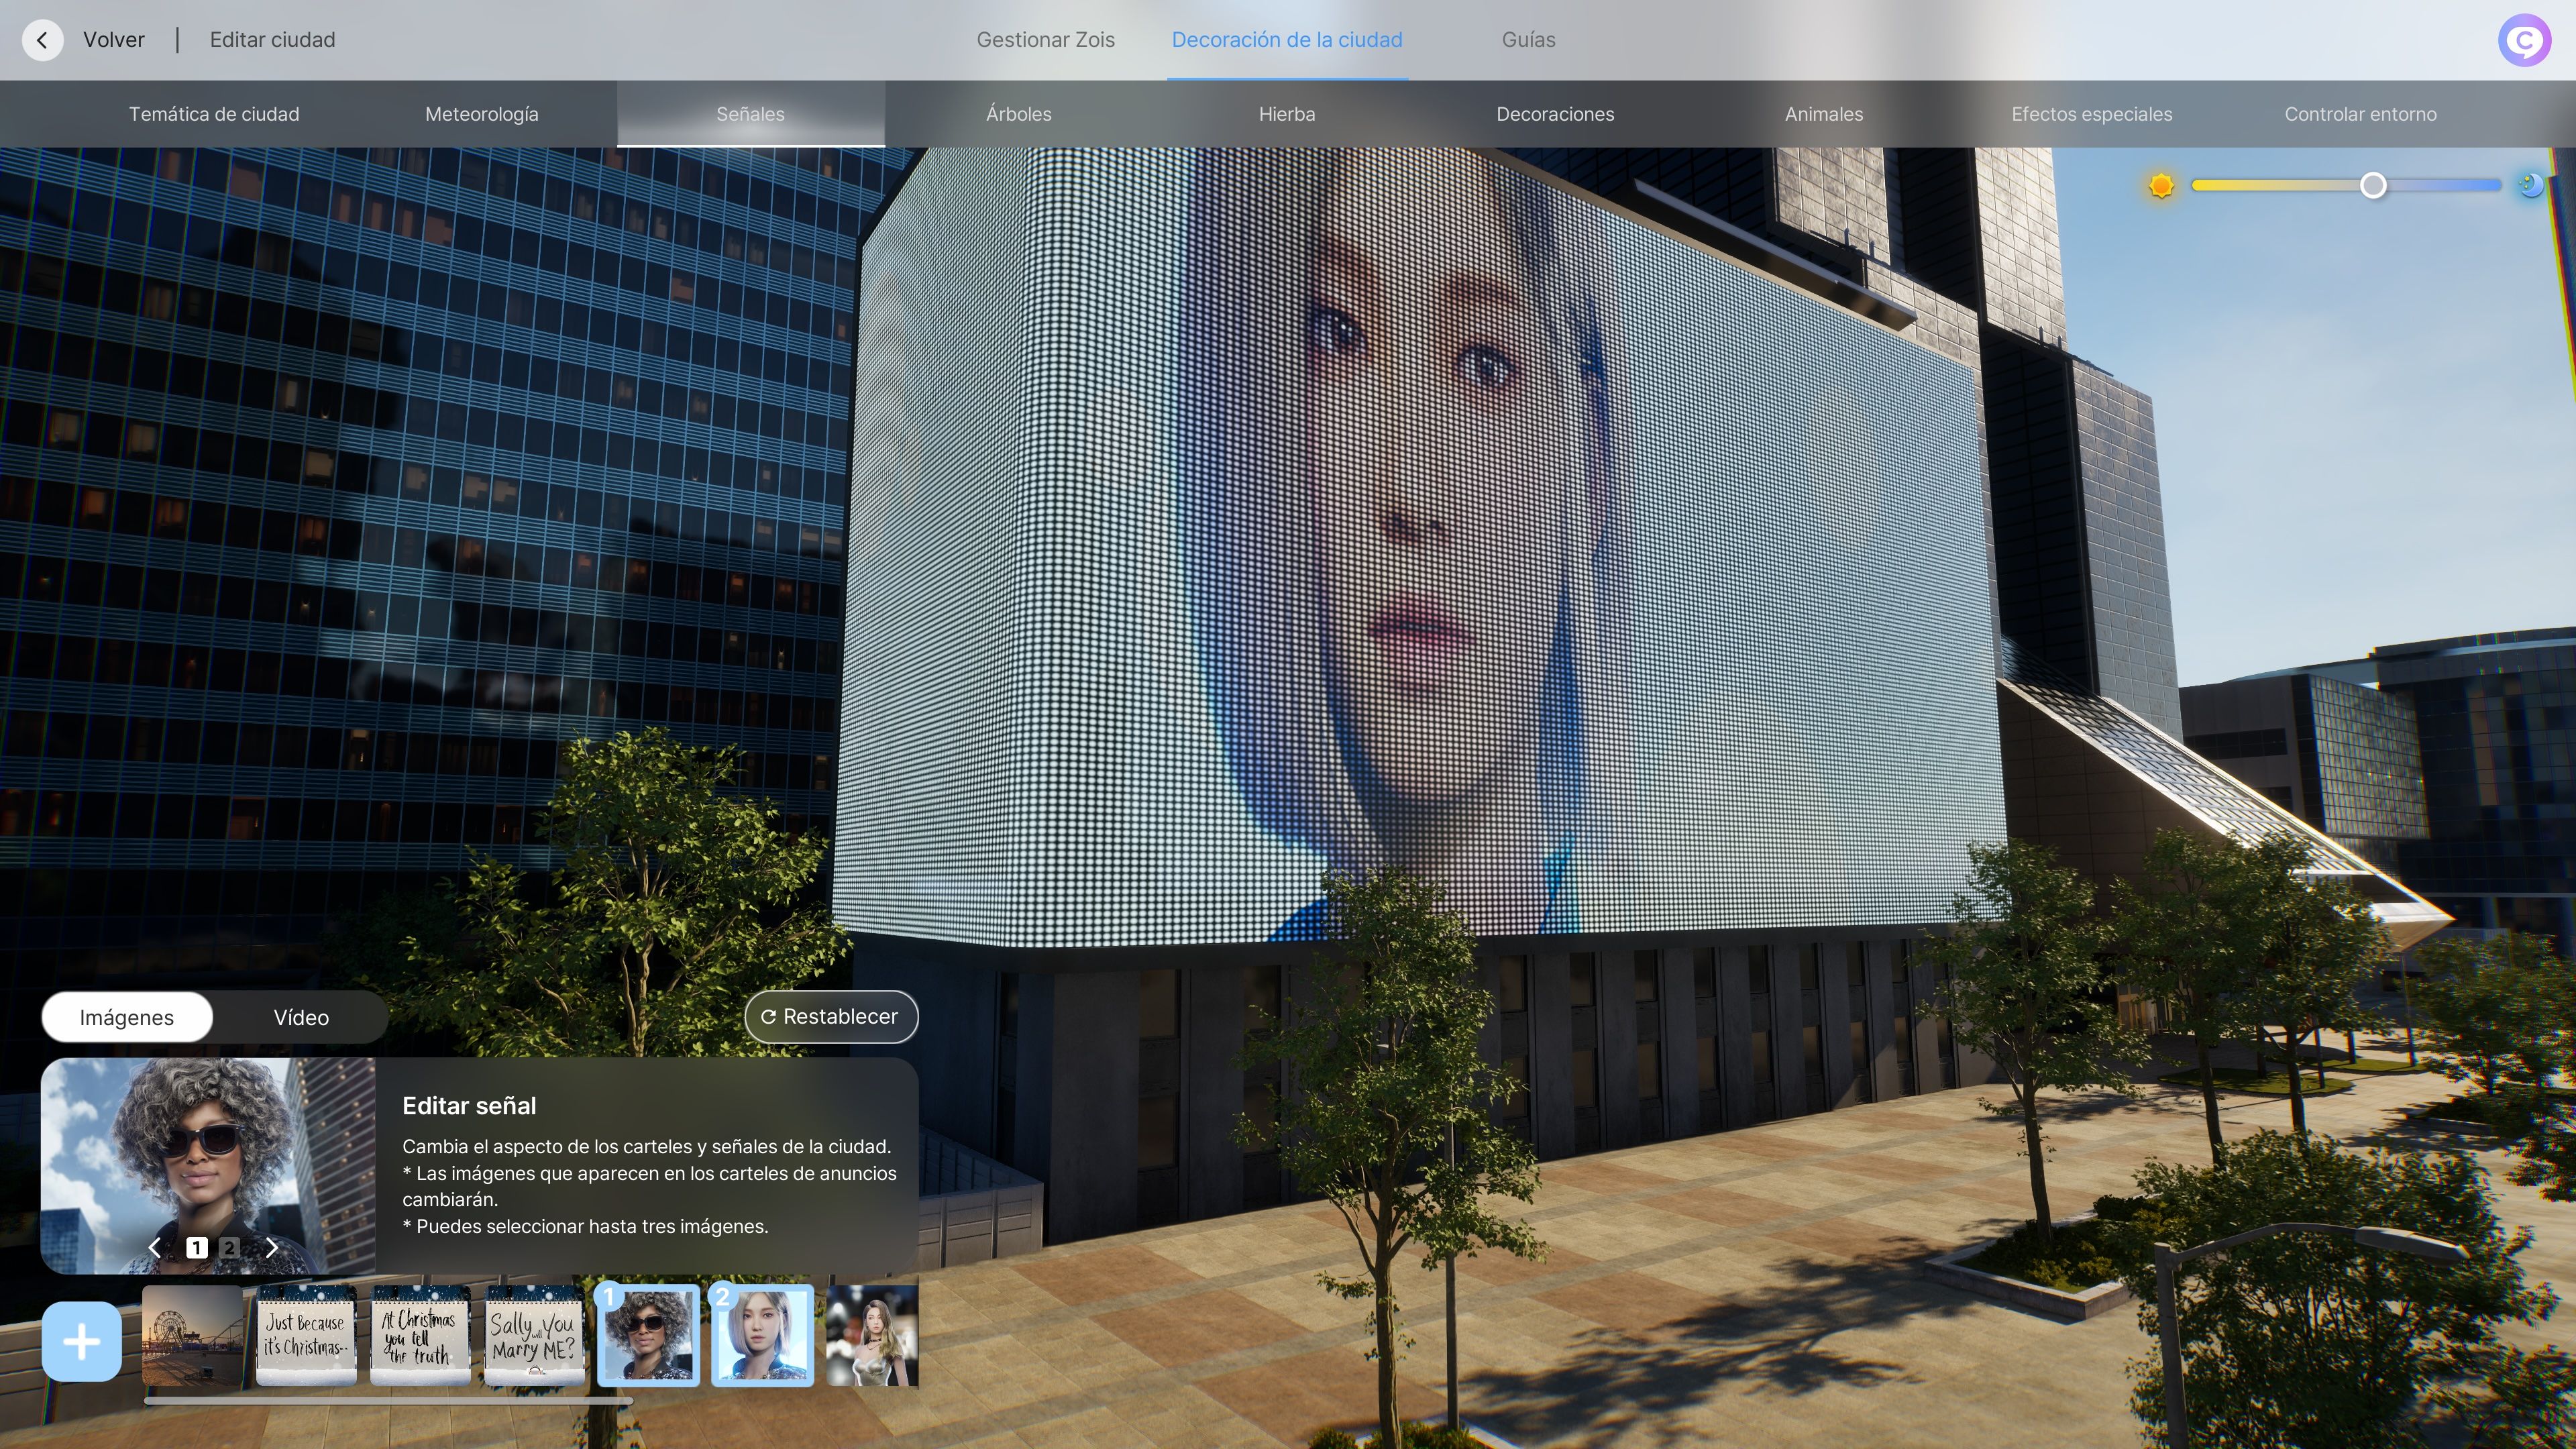Select the ferris wheel pier thumbnail

click(x=192, y=1335)
